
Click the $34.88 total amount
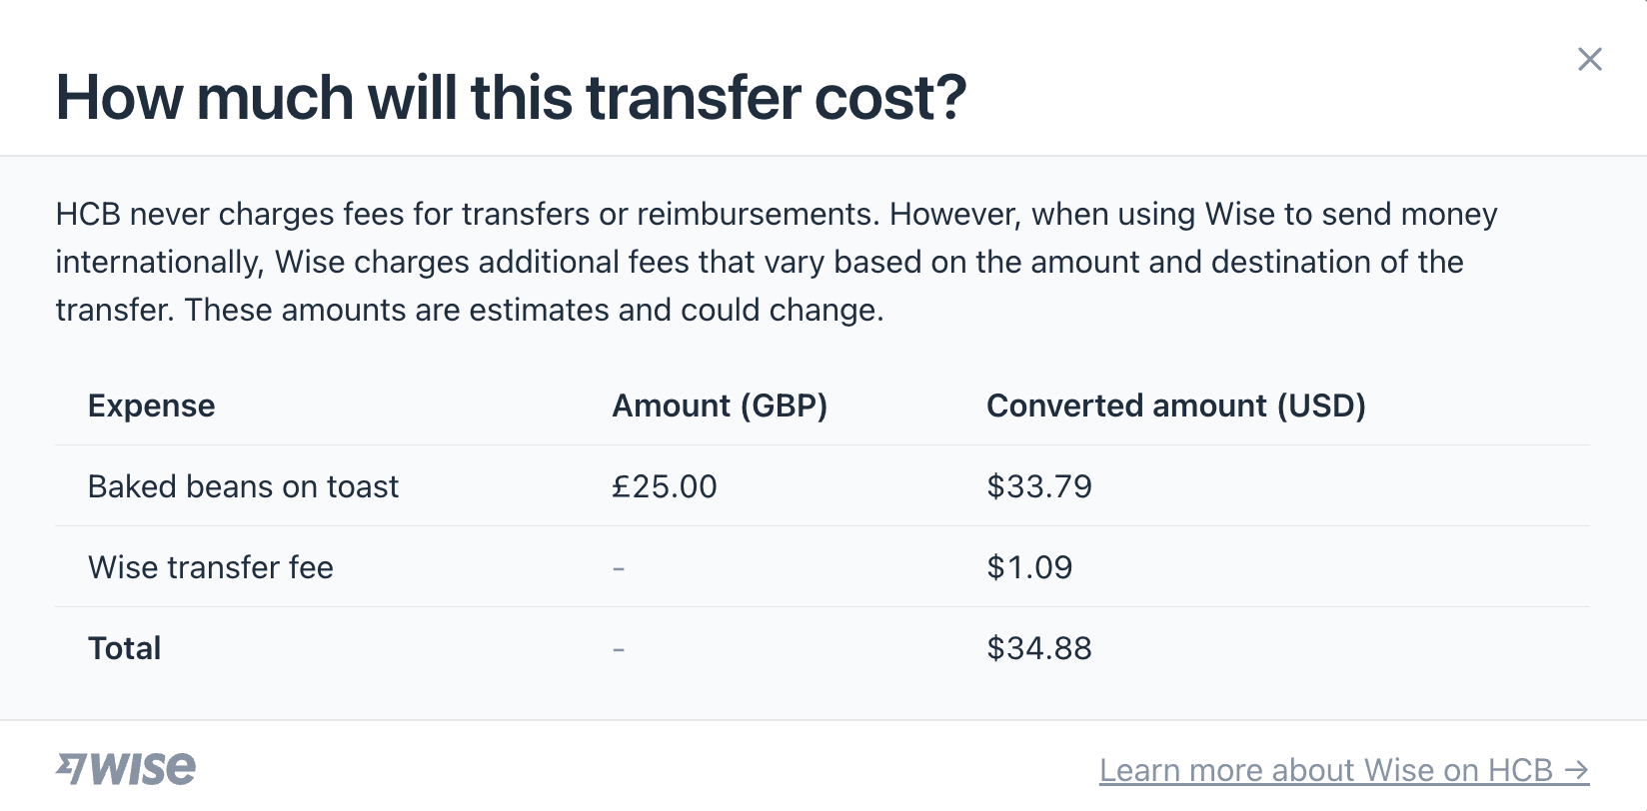click(x=1039, y=648)
